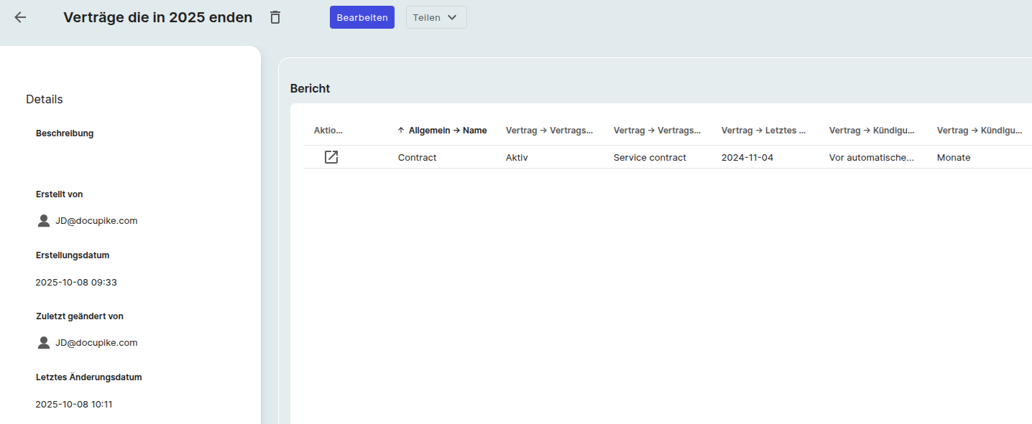Click the Aktio... column header
Image resolution: width=1032 pixels, height=424 pixels.
328,130
